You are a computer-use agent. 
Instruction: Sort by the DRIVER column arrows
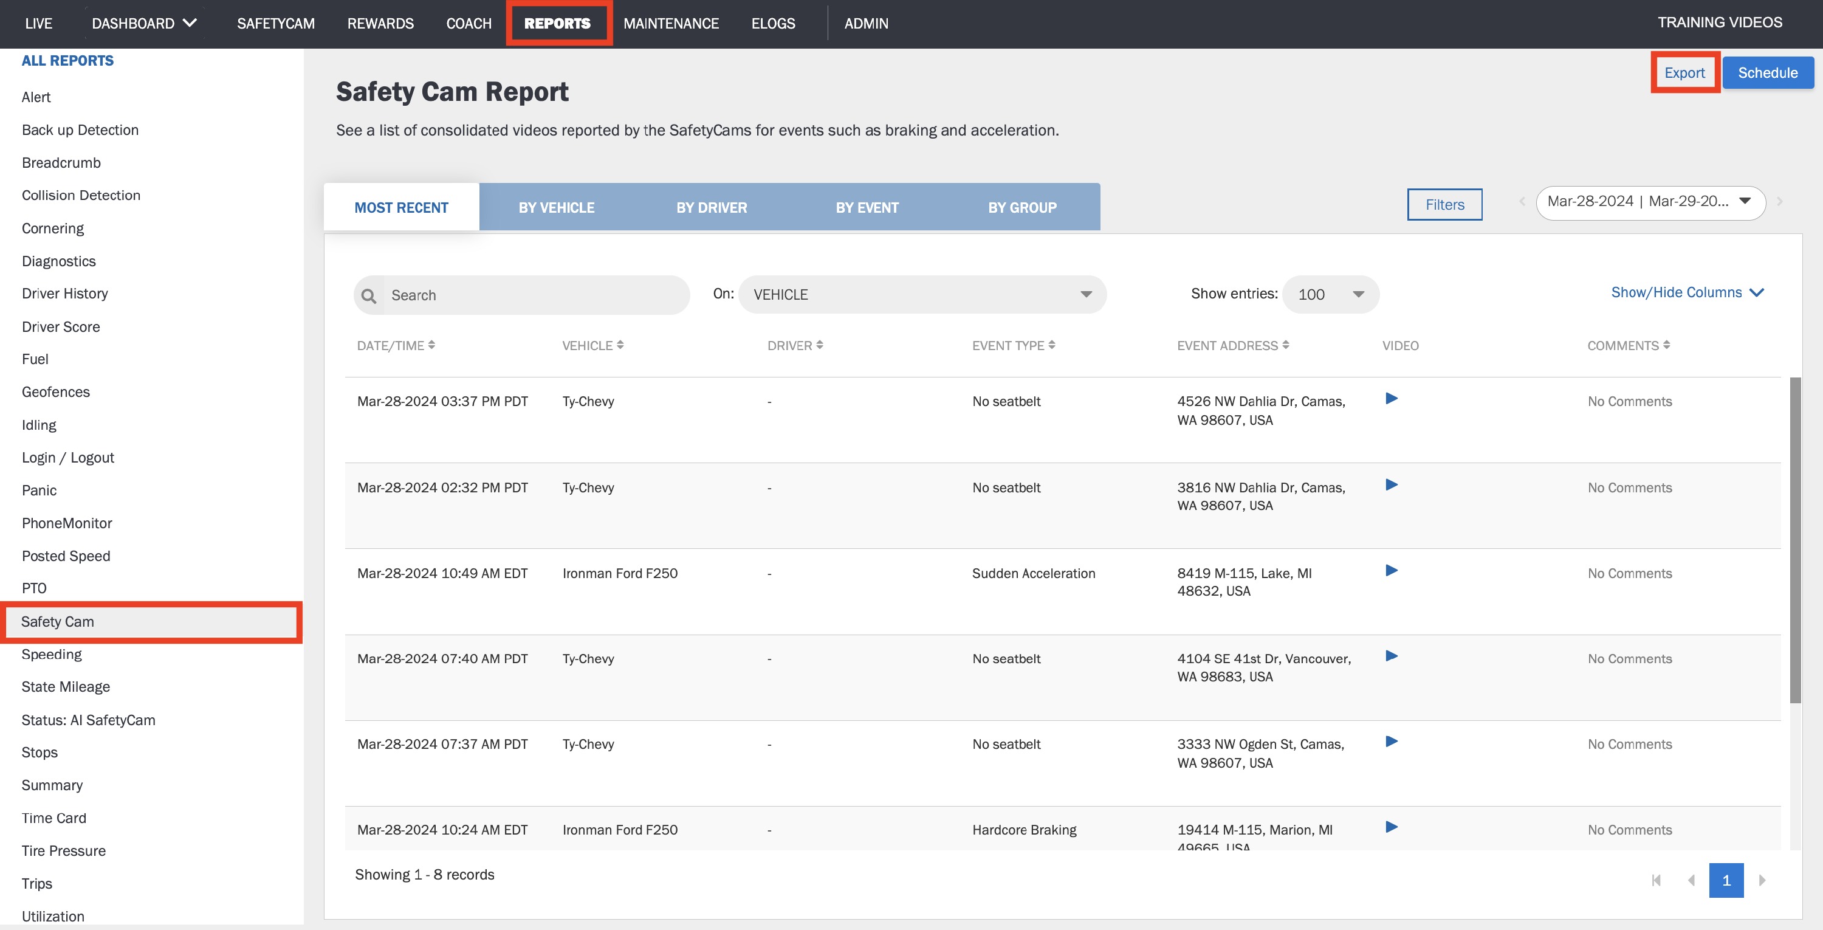pyautogui.click(x=820, y=345)
